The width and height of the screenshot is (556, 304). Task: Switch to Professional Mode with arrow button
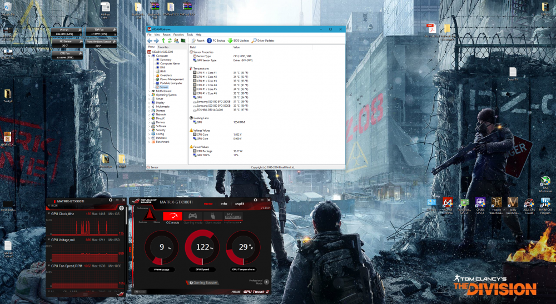(x=267, y=282)
